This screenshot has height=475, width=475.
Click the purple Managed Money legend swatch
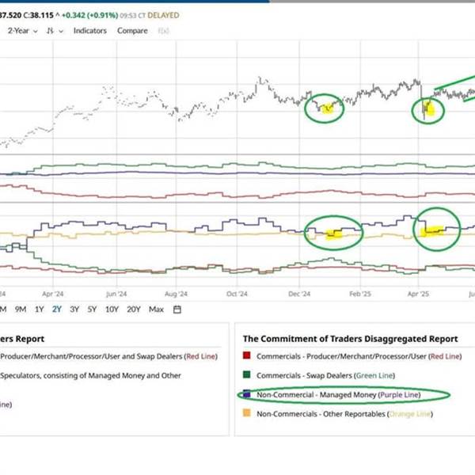point(247,394)
